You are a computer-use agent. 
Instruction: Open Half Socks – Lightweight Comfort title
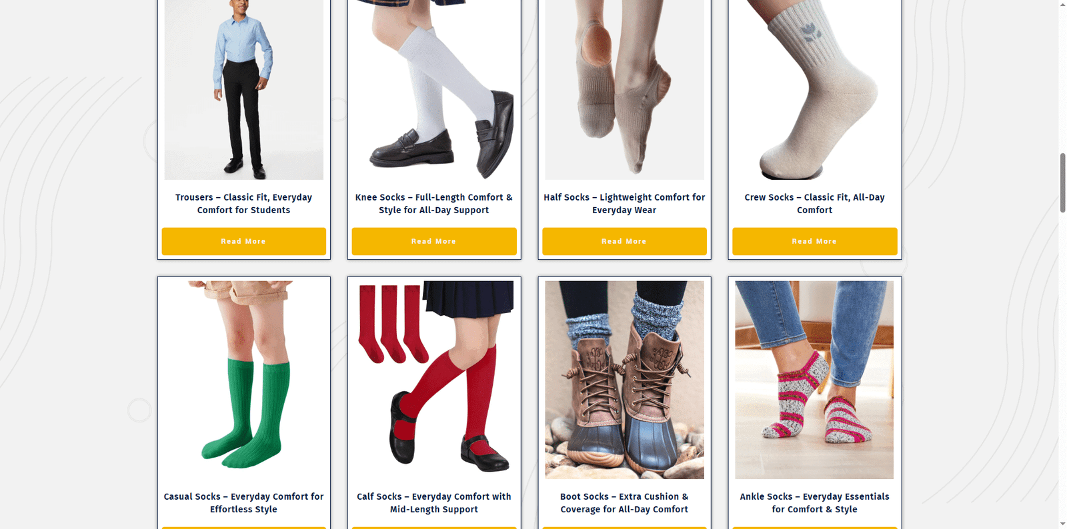point(624,203)
